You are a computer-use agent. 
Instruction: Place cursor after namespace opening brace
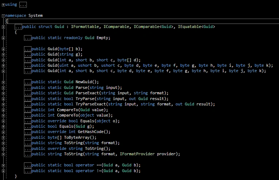(8, 21)
